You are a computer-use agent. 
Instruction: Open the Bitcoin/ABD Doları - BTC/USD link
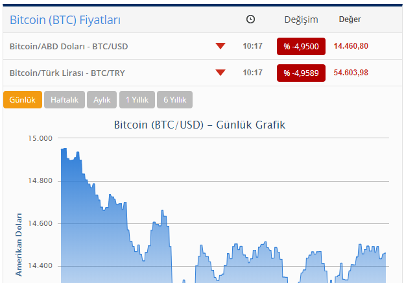click(69, 47)
